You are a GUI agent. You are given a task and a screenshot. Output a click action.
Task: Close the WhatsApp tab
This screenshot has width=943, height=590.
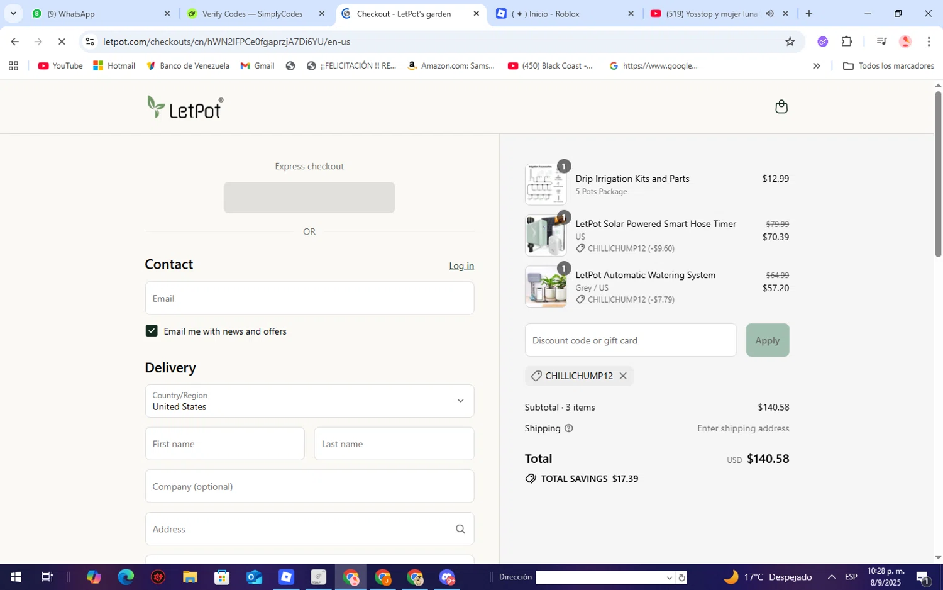coord(167,13)
